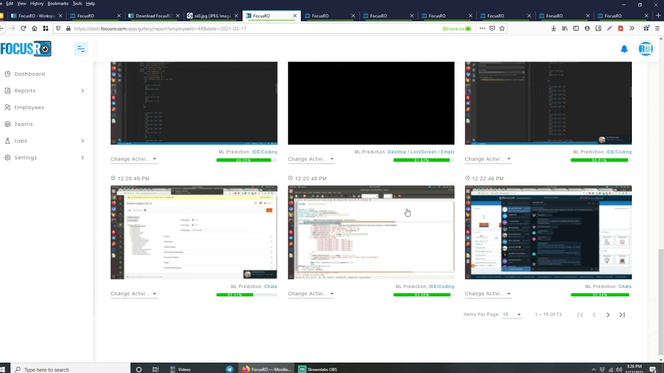Click the browser home button

pos(34,28)
